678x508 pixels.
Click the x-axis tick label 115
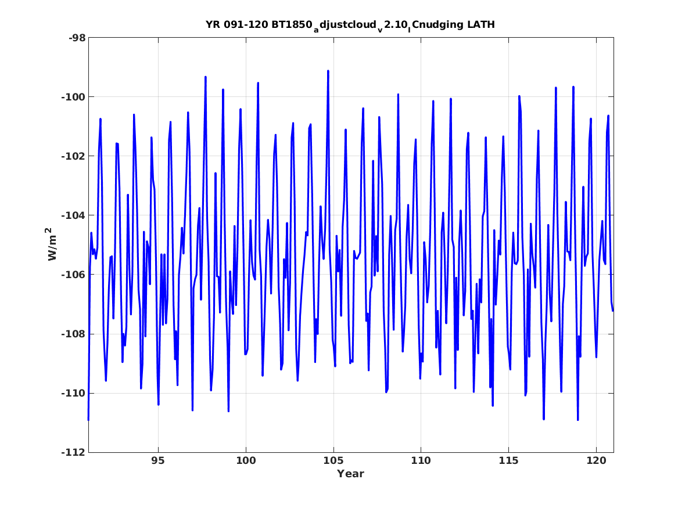coord(508,461)
